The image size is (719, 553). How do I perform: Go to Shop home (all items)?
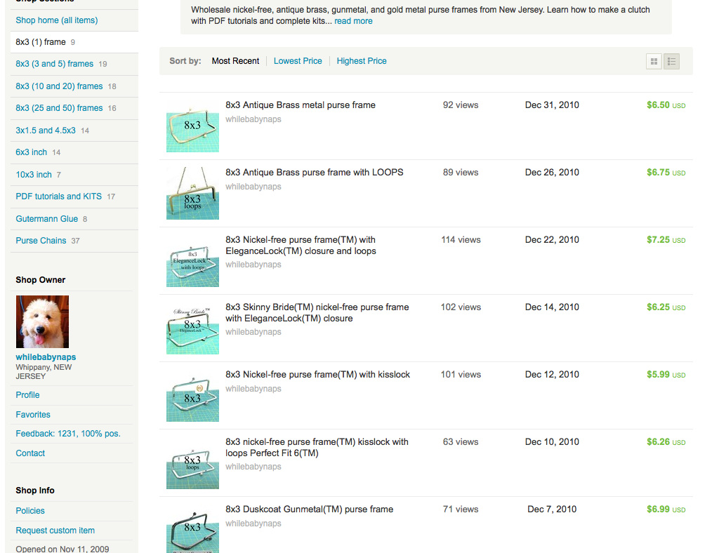(57, 20)
